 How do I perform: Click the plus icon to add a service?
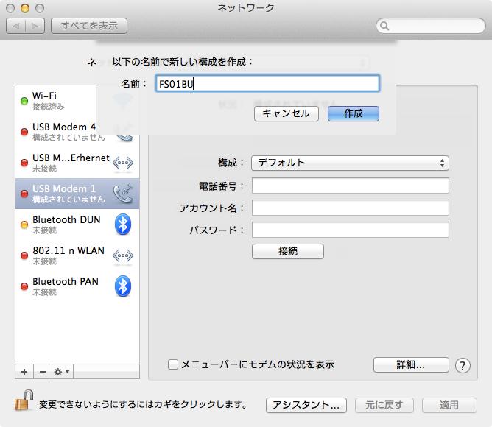tap(24, 372)
